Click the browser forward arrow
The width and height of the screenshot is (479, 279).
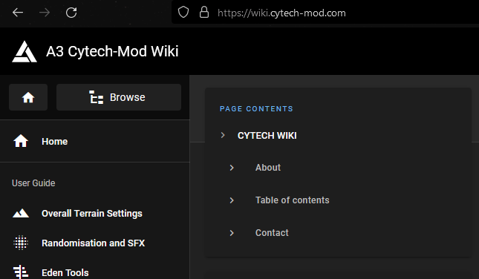45,13
